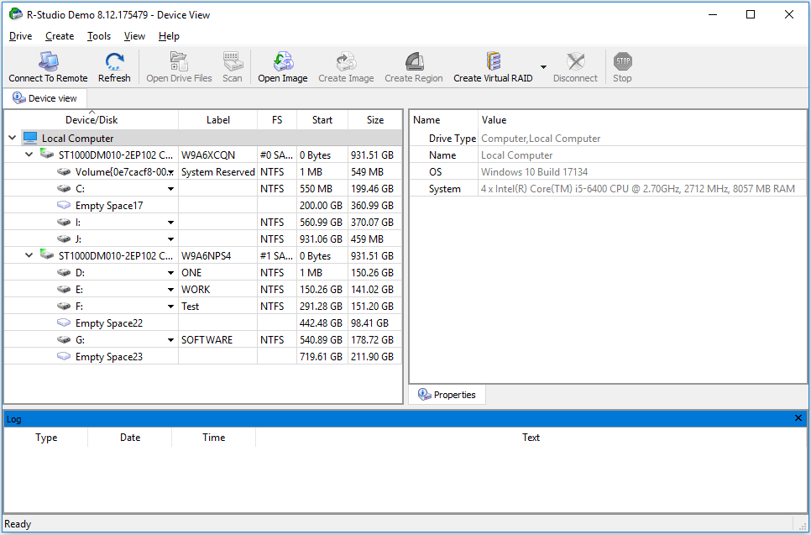Click the Connect To Remote toolbar icon
This screenshot has width=811, height=535.
tap(48, 61)
